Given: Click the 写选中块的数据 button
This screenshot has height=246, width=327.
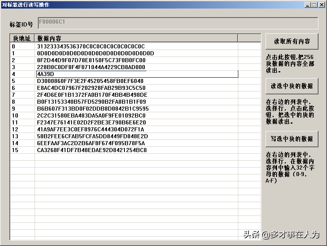Looking at the screenshot, I should point(292,139).
